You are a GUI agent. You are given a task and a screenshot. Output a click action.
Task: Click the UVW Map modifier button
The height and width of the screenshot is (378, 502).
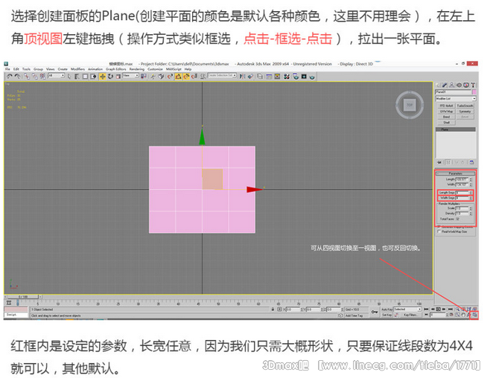(x=446, y=112)
